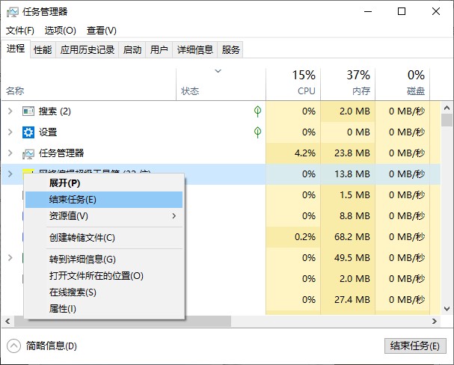Screen dimensions: 454x365
Task: Choose 在线搜索(S) in context menu
Action: pyautogui.click(x=104, y=292)
